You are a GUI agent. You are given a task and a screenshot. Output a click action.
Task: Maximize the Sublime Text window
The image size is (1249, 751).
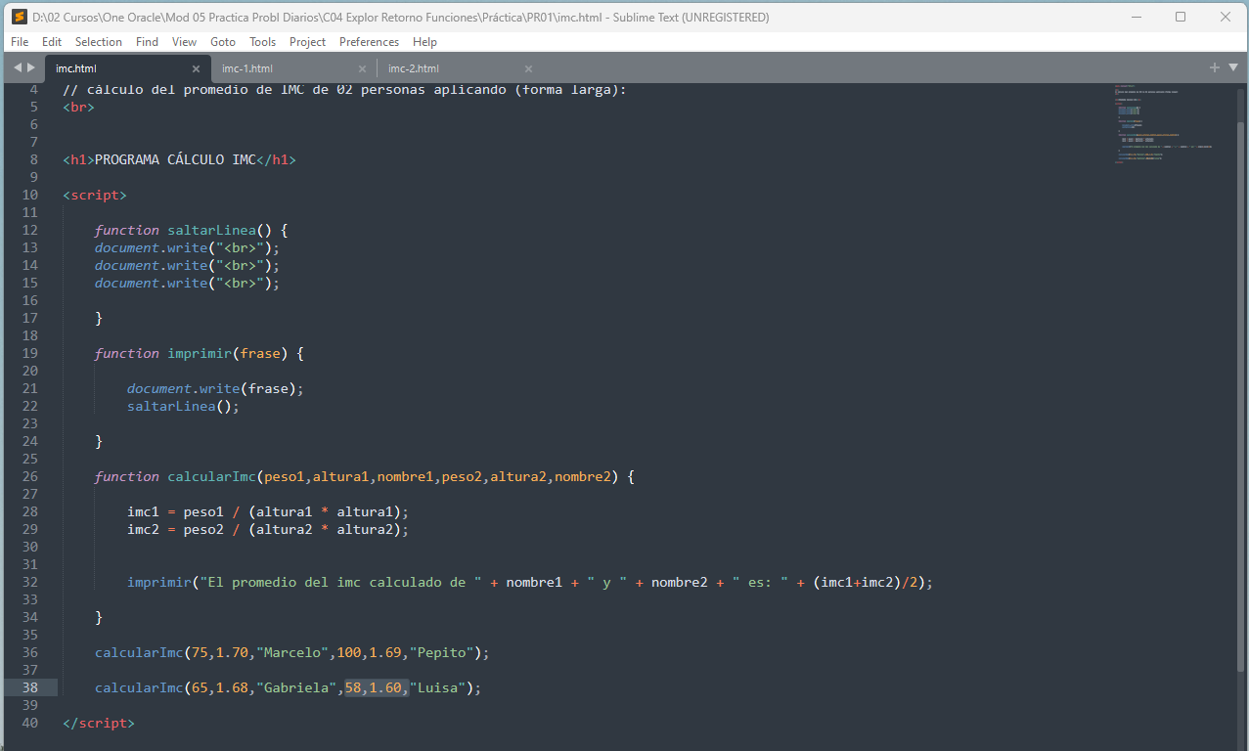1181,17
